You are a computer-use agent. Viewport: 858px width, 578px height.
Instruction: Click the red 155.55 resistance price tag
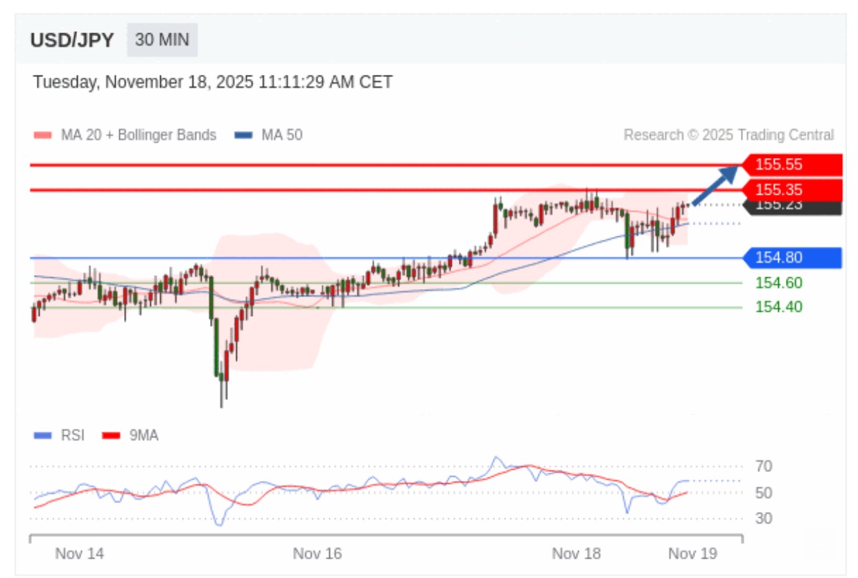coord(791,165)
